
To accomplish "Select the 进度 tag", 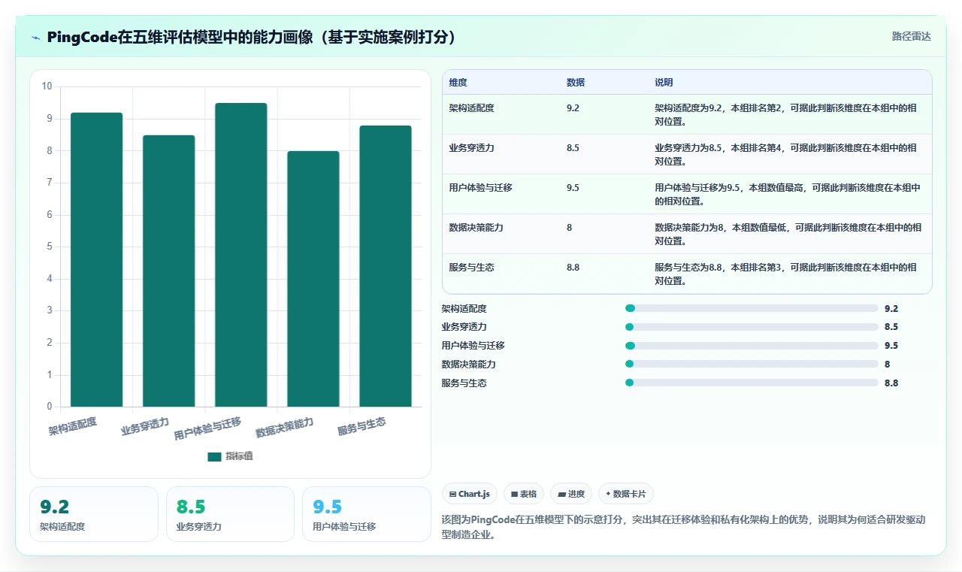I will pos(571,494).
